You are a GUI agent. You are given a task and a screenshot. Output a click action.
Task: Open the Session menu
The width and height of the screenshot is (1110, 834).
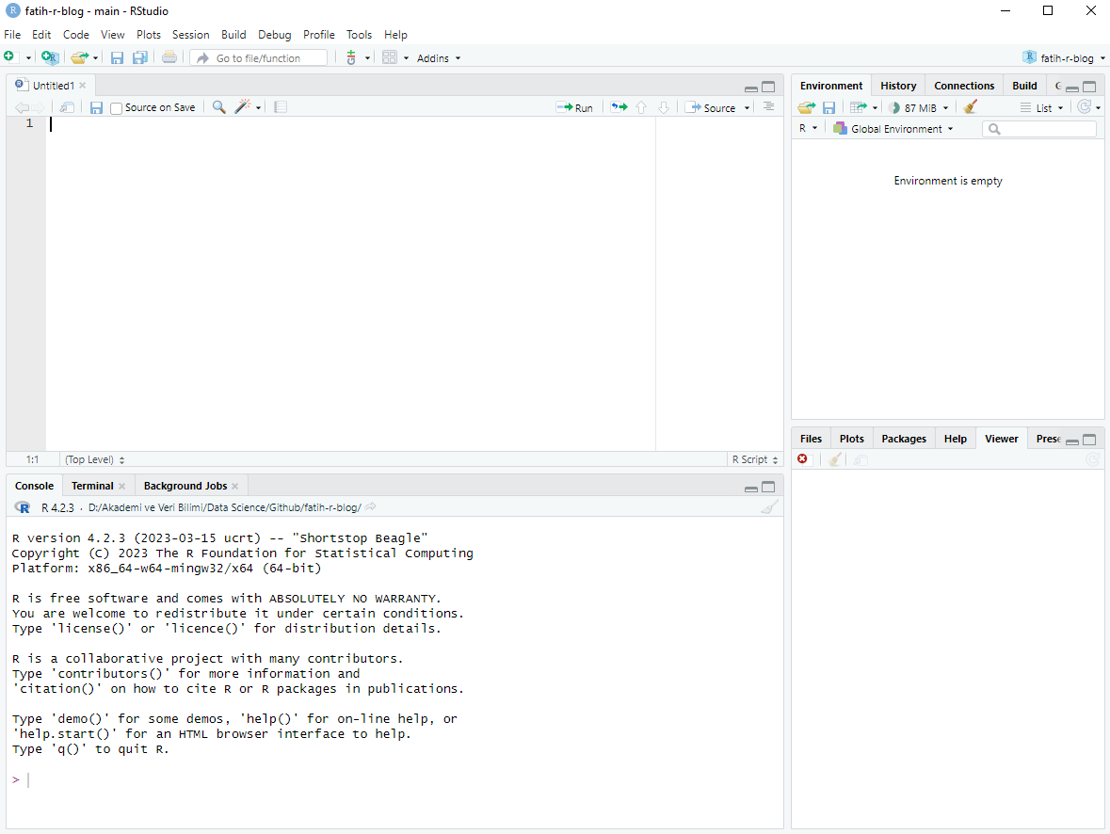[190, 35]
